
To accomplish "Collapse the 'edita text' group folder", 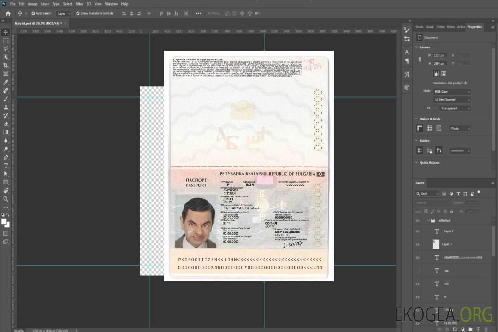I will point(428,220).
